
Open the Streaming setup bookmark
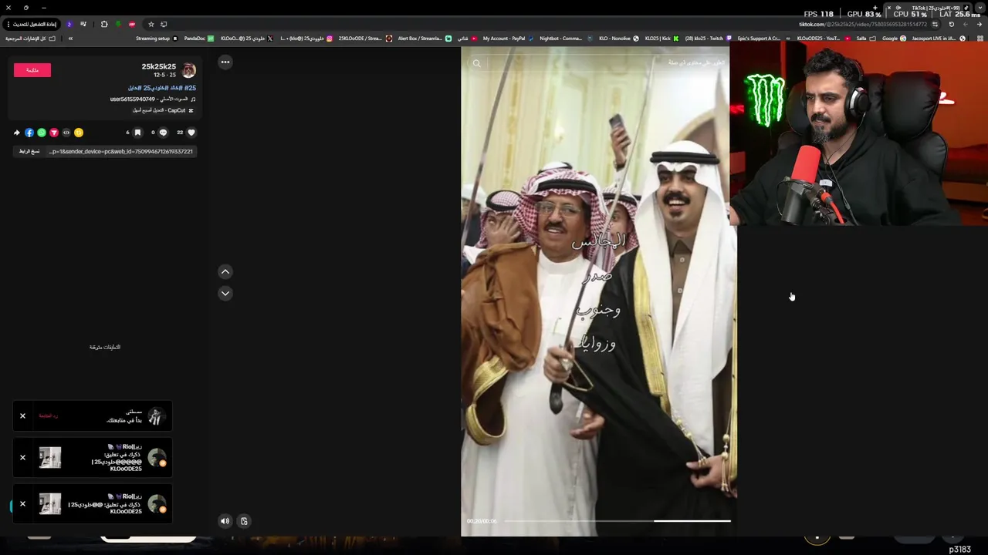coord(157,39)
